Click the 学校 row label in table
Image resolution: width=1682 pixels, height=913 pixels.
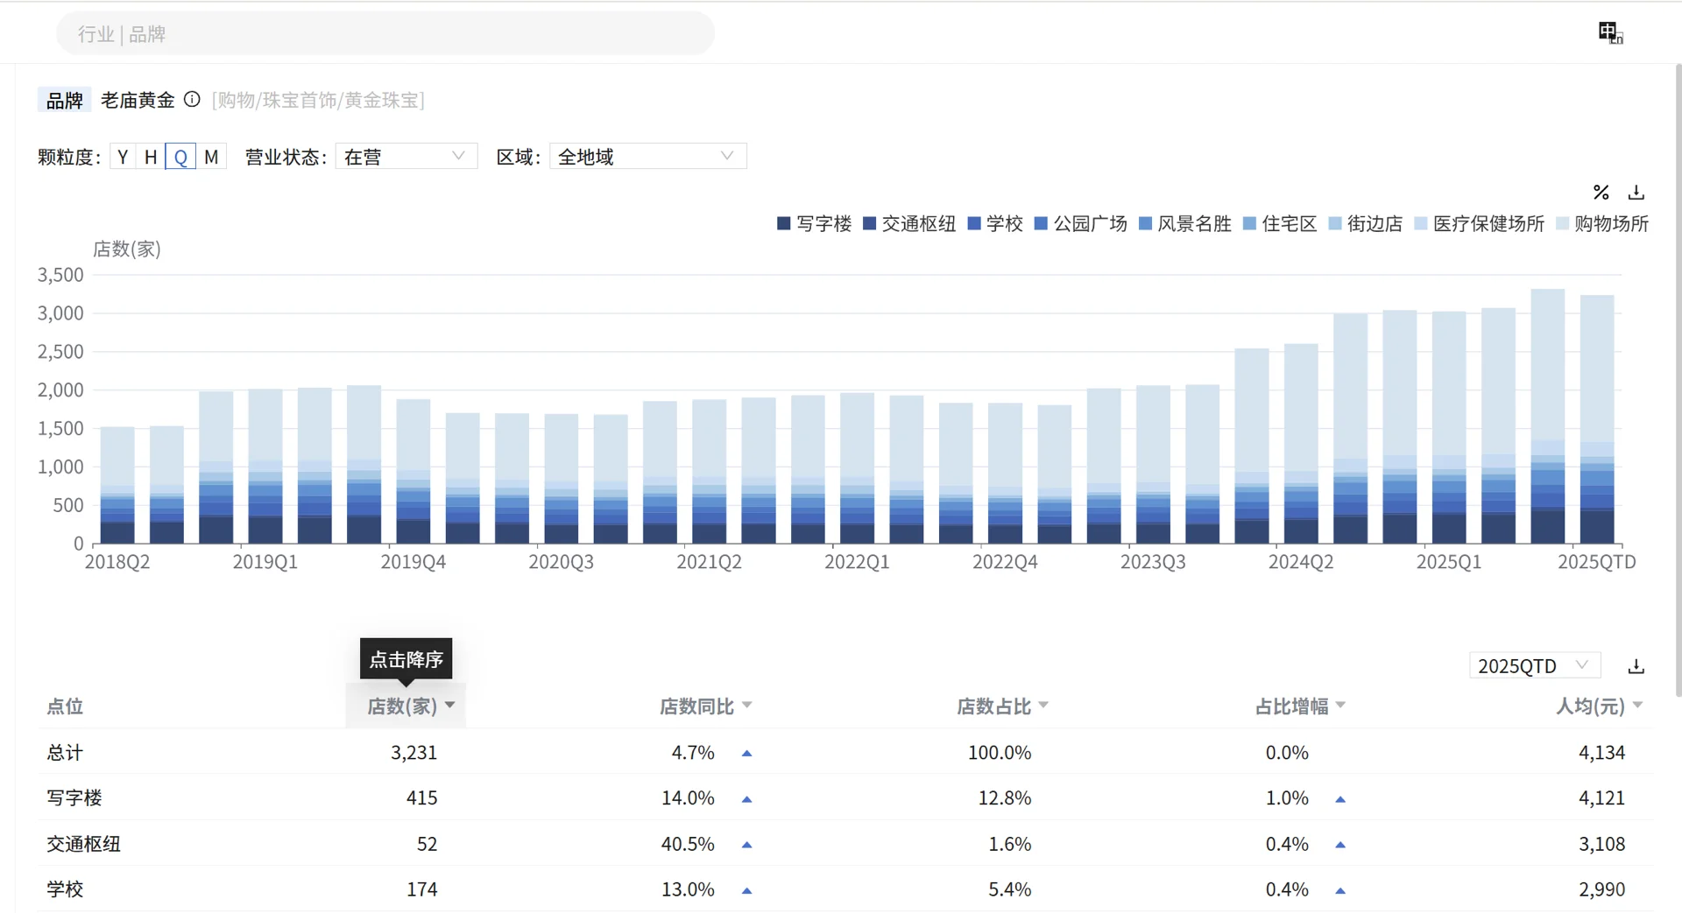coord(65,889)
